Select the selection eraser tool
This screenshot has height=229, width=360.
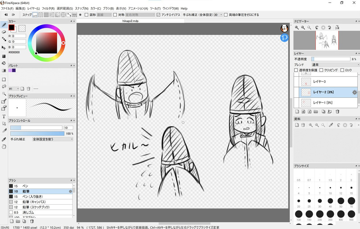[x=4, y=108]
